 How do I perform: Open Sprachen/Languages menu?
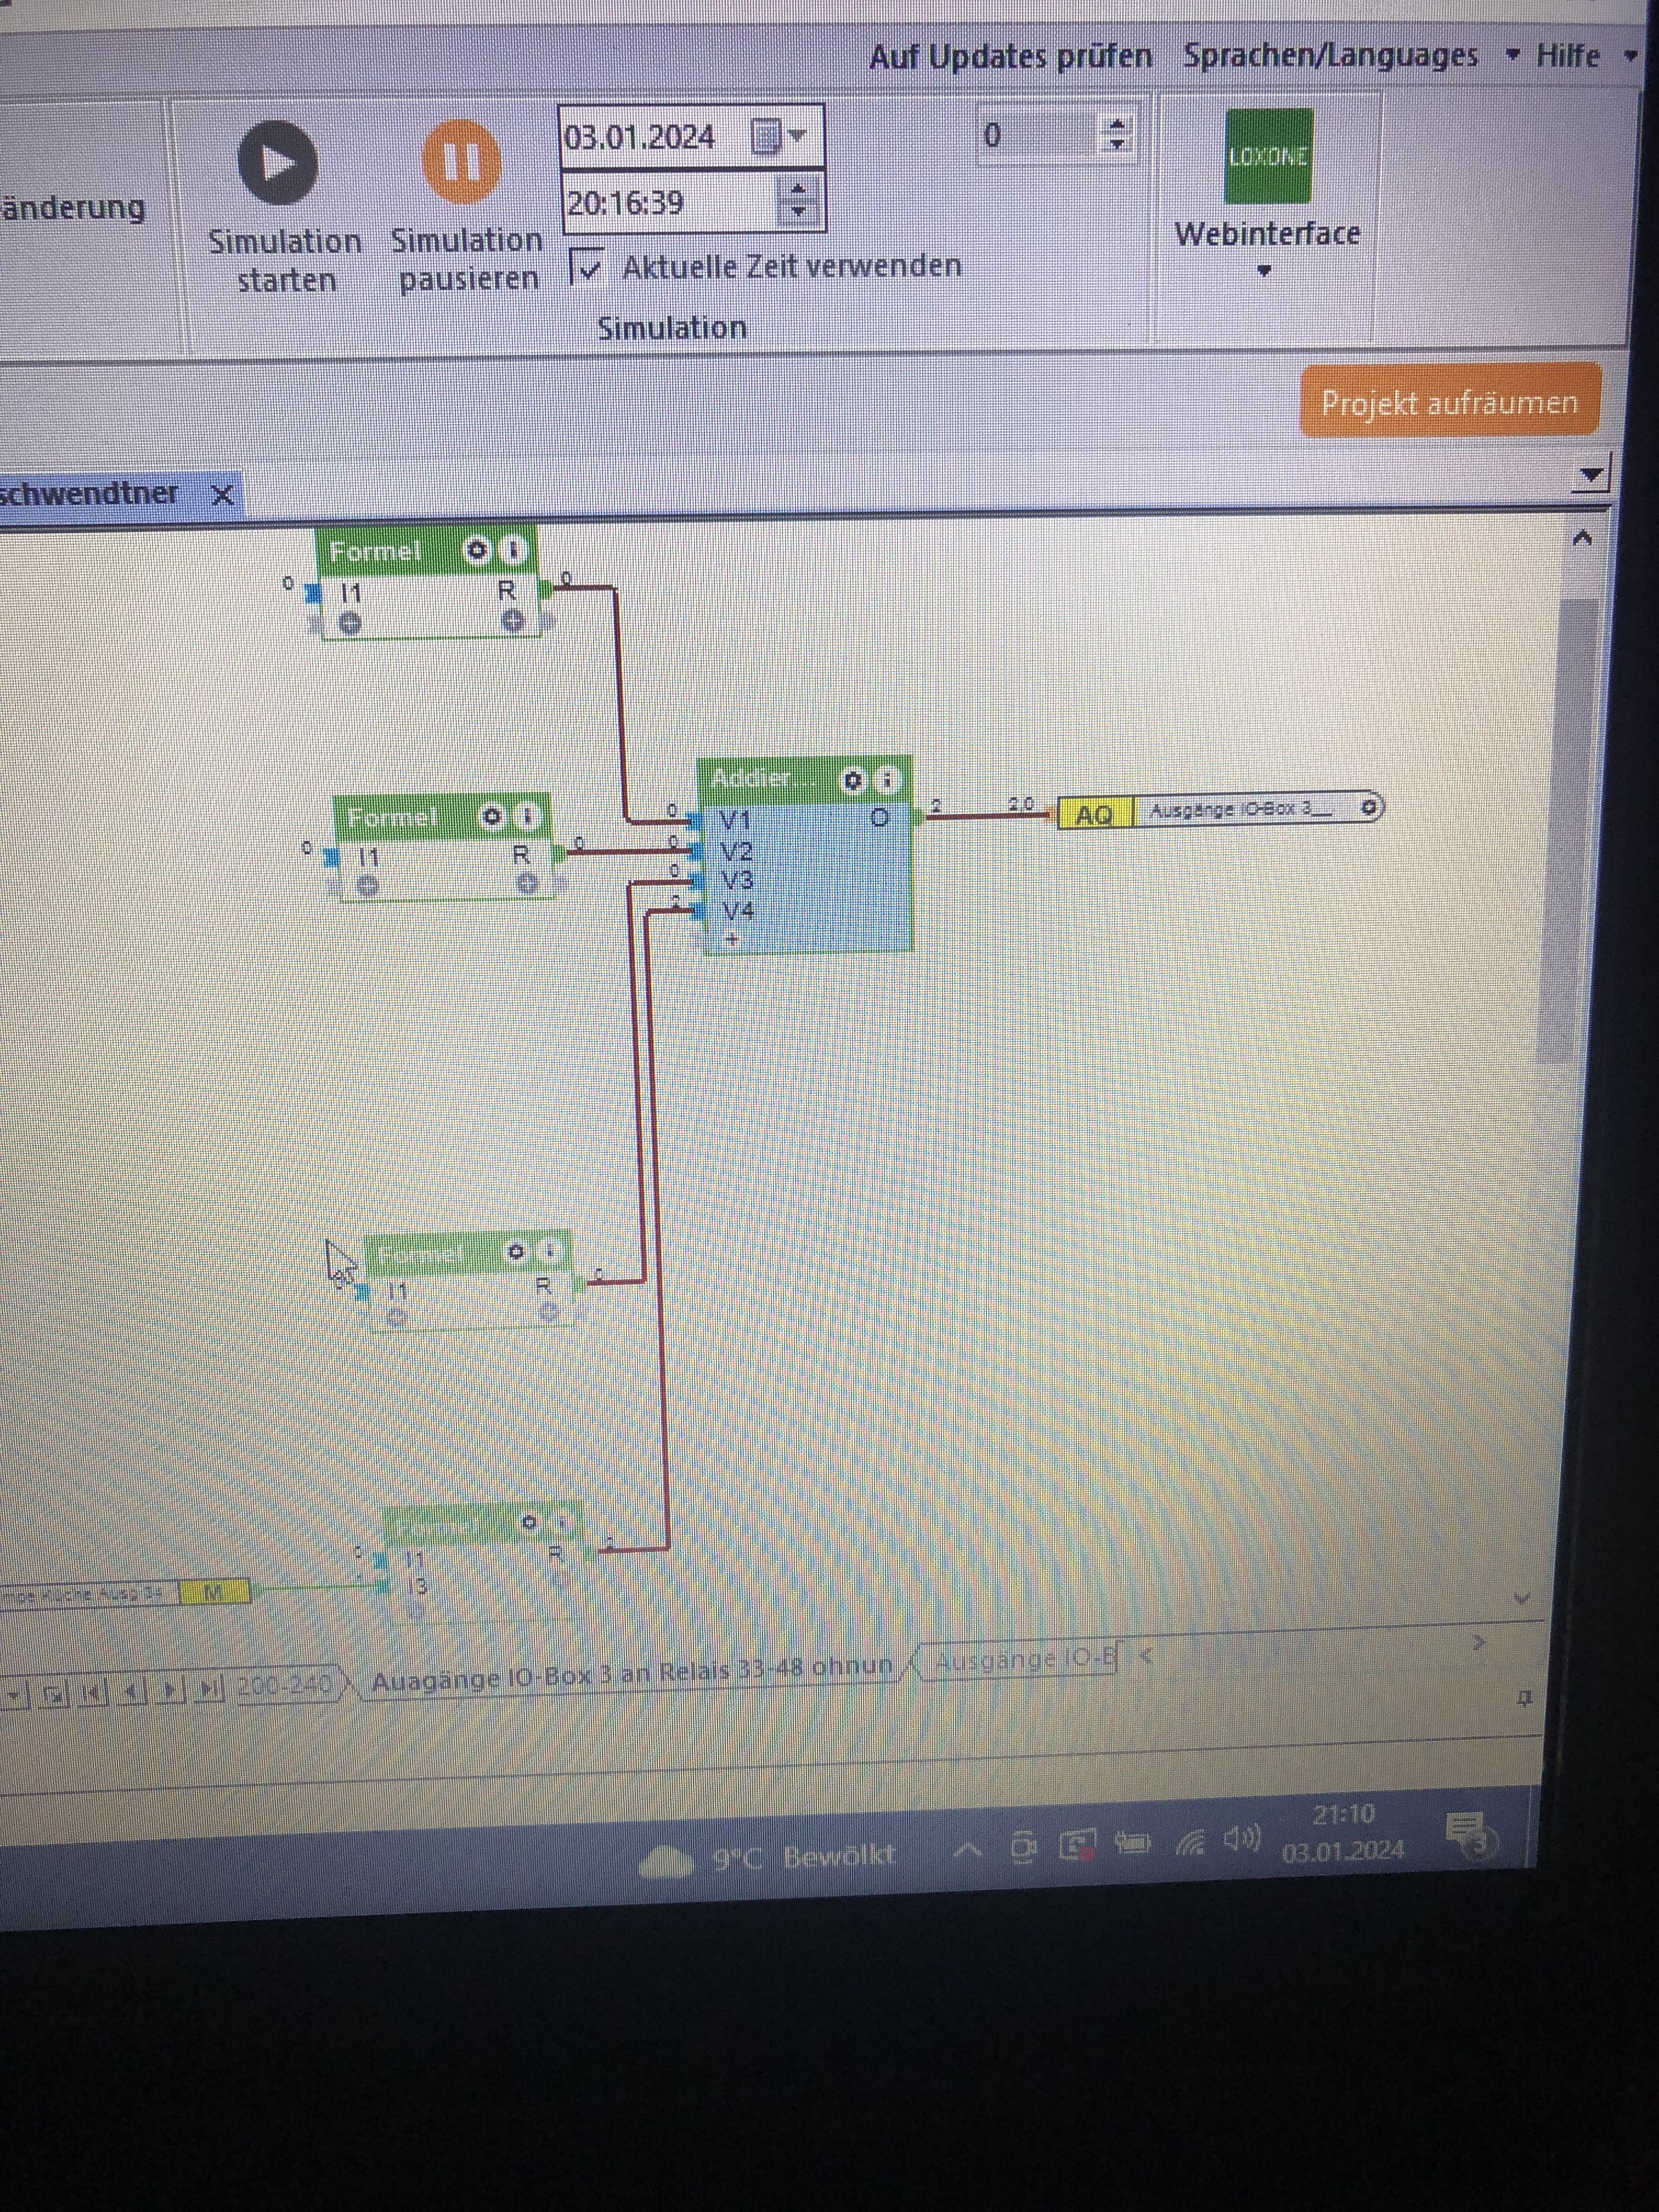pyautogui.click(x=1330, y=56)
